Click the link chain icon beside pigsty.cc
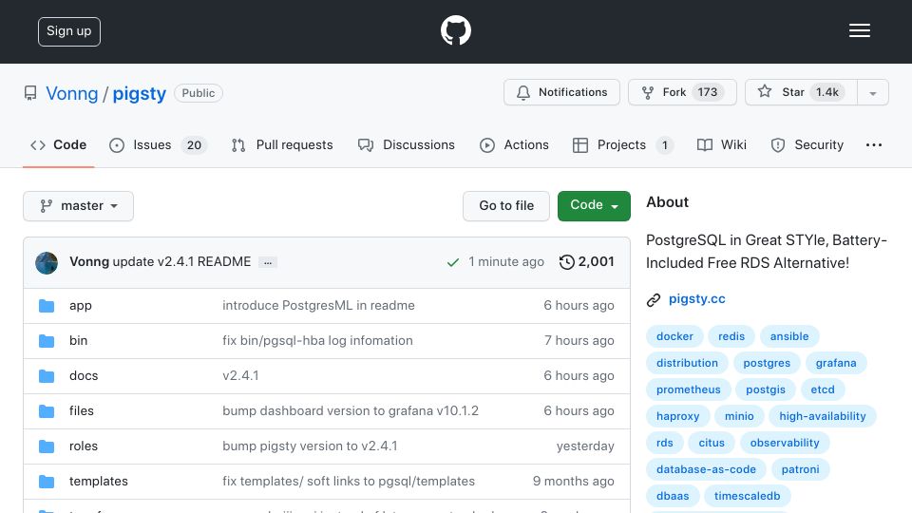This screenshot has width=912, height=513. tap(654, 299)
